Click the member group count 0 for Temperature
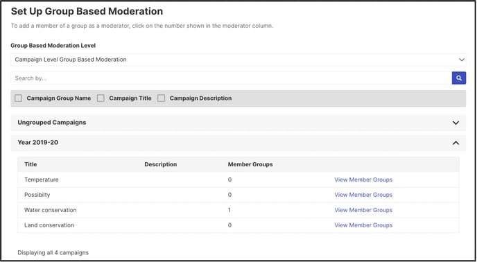 click(x=229, y=180)
